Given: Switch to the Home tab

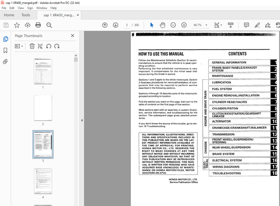Looking at the screenshot, I should click(x=9, y=15).
